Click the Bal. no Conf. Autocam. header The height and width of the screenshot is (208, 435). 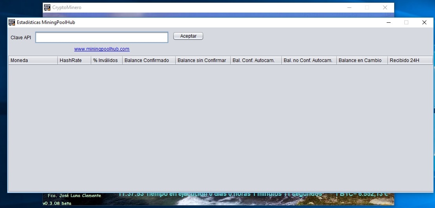coord(309,60)
